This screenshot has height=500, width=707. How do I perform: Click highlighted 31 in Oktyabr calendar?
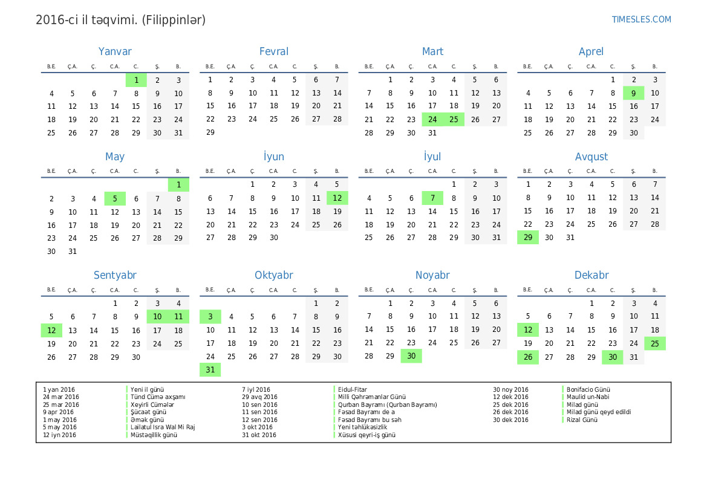pyautogui.click(x=210, y=370)
